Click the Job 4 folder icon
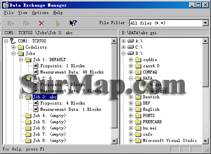Image resolution: width=211 pixels, height=154 pixels. (x=28, y=116)
